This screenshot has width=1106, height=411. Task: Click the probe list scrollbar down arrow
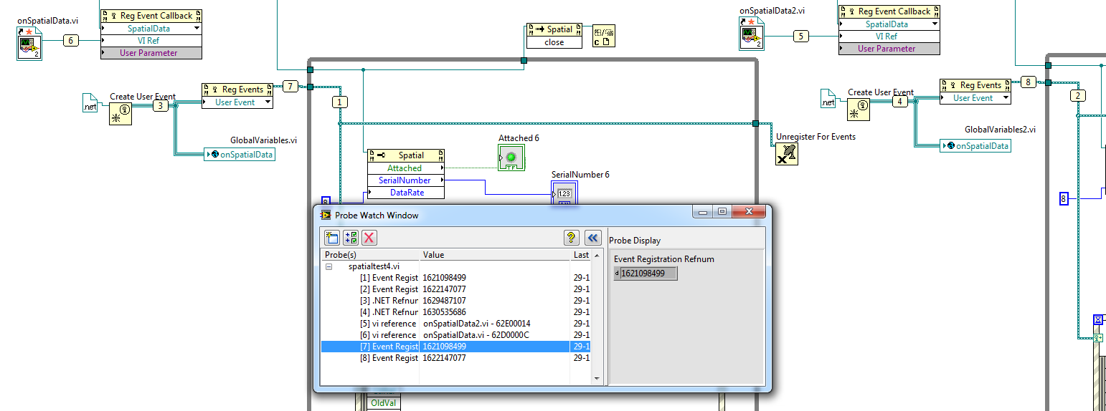point(597,379)
